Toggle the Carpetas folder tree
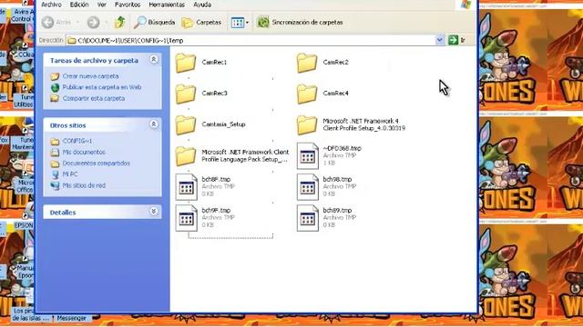Viewport: 583px width, 327px height. (201, 22)
